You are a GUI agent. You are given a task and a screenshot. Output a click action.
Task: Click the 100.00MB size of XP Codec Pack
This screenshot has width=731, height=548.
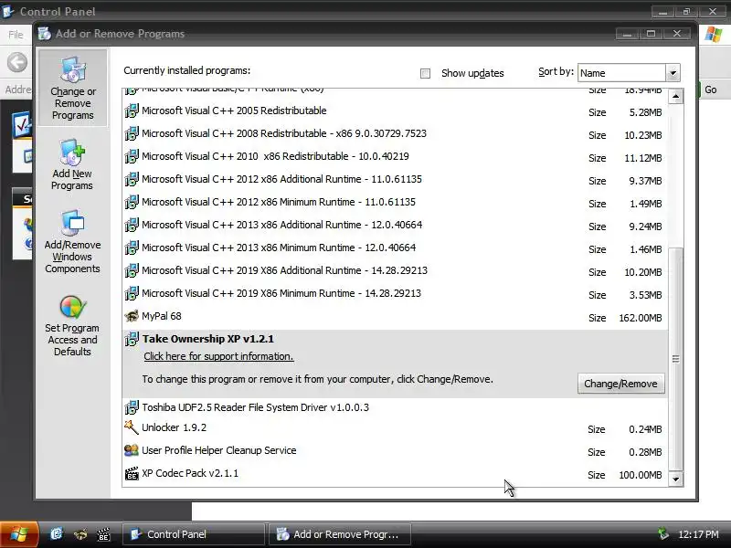[x=641, y=475]
